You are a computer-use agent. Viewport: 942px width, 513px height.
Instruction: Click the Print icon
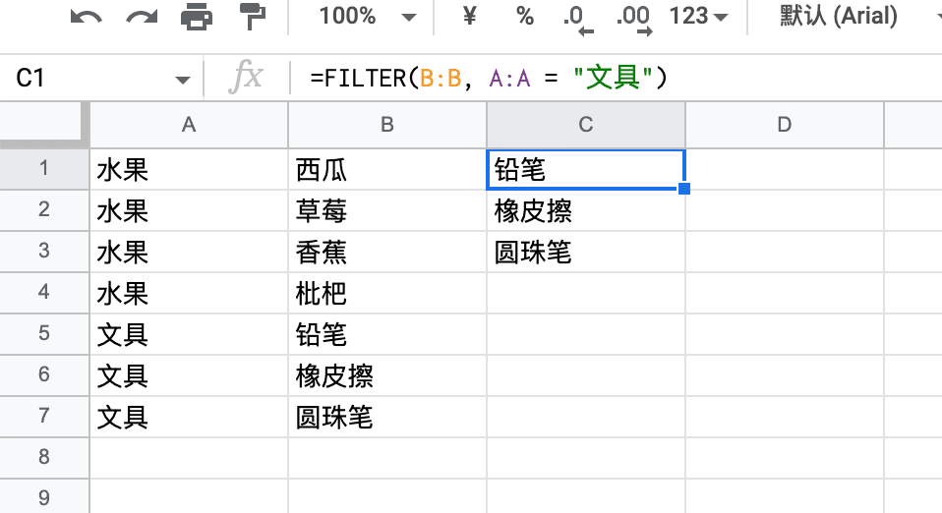(197, 17)
